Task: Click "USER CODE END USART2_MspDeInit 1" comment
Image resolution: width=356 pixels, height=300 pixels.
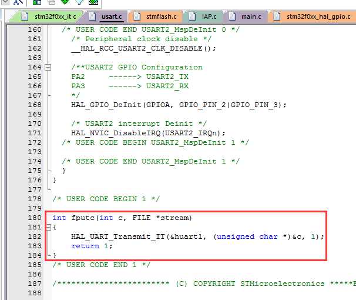Action: point(151,161)
